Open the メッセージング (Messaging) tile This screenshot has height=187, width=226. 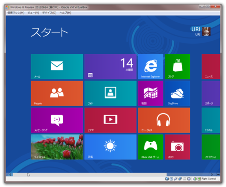(57, 120)
